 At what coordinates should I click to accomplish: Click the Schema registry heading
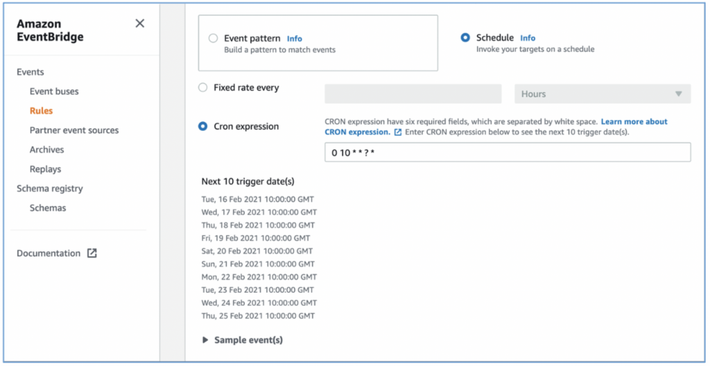pyautogui.click(x=50, y=189)
